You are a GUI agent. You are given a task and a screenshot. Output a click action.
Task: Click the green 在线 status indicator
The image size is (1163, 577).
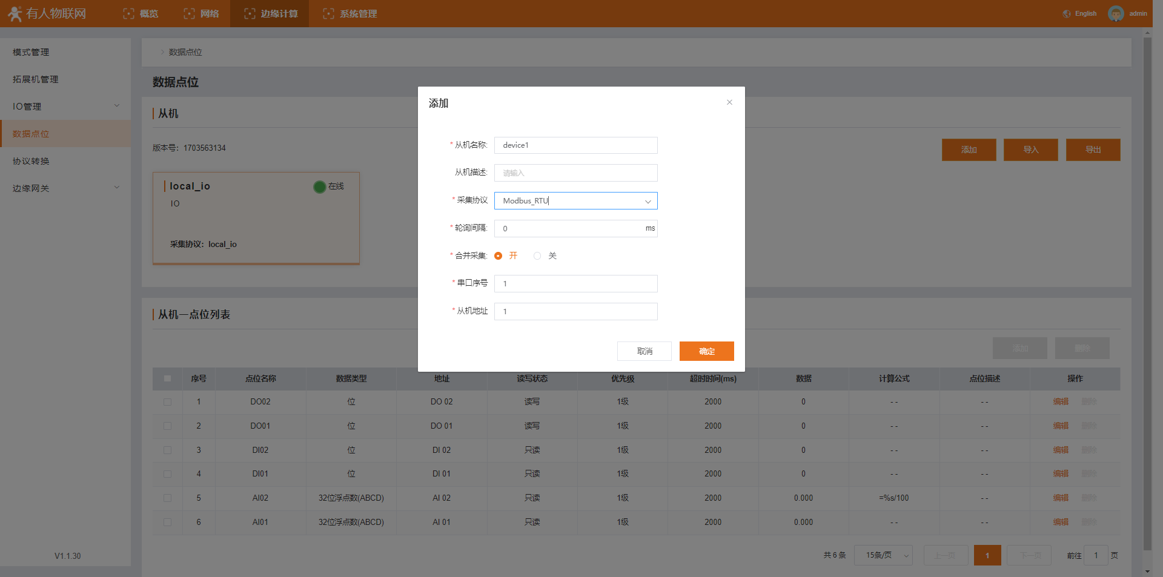point(320,187)
